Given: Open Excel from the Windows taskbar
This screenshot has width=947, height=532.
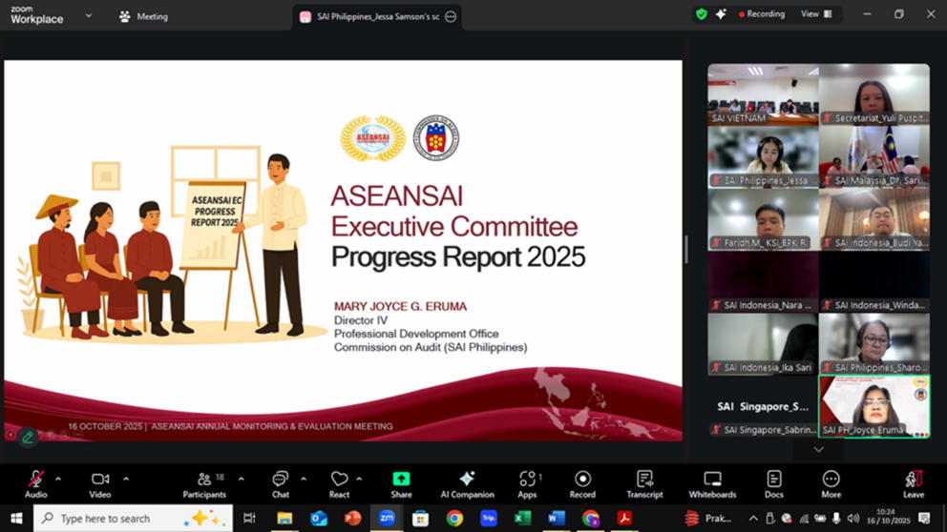Looking at the screenshot, I should pos(522,519).
